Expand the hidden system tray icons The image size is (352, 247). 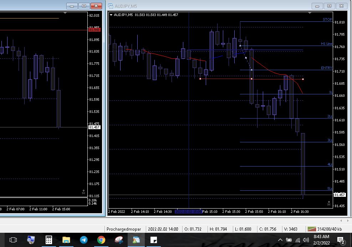(280, 240)
